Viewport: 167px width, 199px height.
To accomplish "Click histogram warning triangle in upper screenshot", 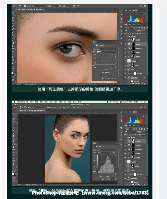I will 144,15.
